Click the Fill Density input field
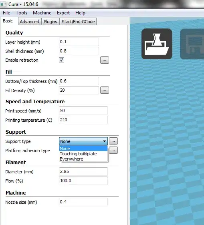Viewport: 204px width, 225px height. coord(79,90)
